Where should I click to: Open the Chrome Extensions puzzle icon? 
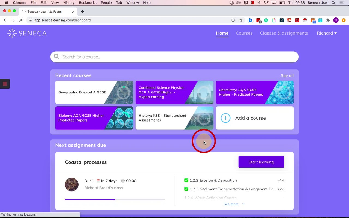click(x=328, y=20)
